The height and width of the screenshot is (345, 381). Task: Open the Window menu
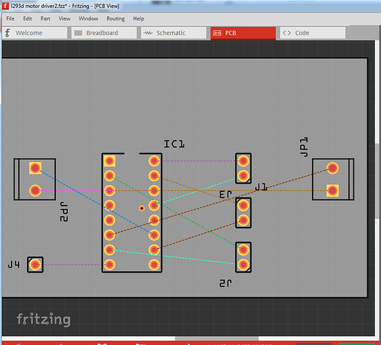pos(89,19)
